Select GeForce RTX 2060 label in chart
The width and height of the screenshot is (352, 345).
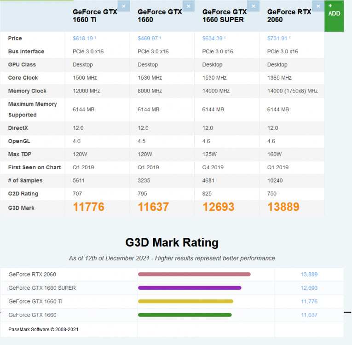pos(32,275)
